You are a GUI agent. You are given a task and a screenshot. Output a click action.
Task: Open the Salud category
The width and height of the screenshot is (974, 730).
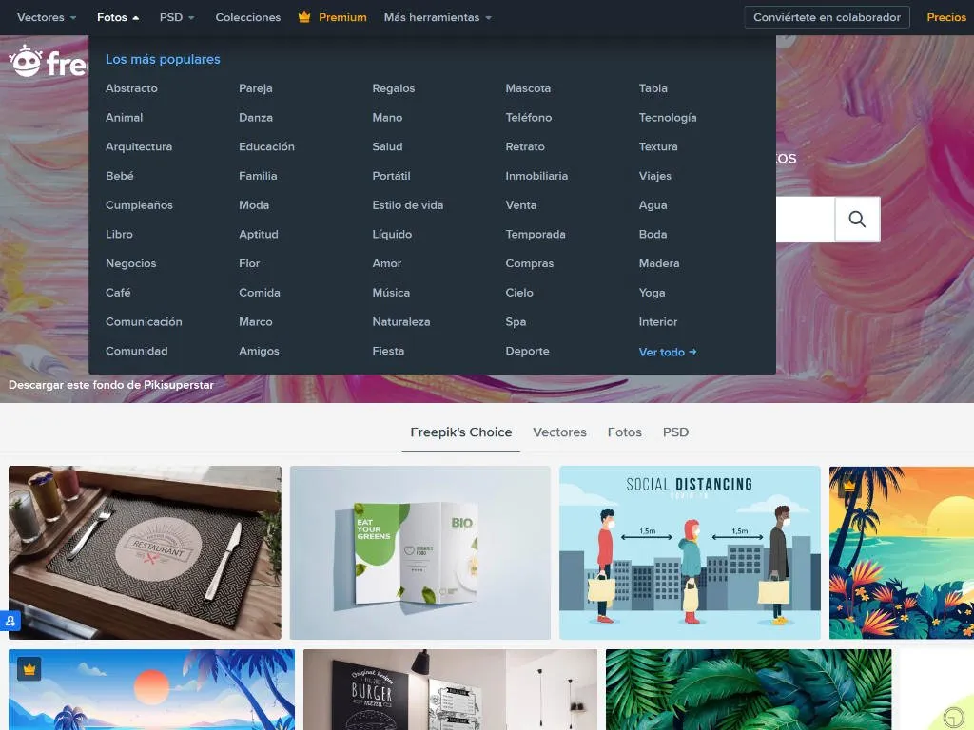(x=387, y=146)
